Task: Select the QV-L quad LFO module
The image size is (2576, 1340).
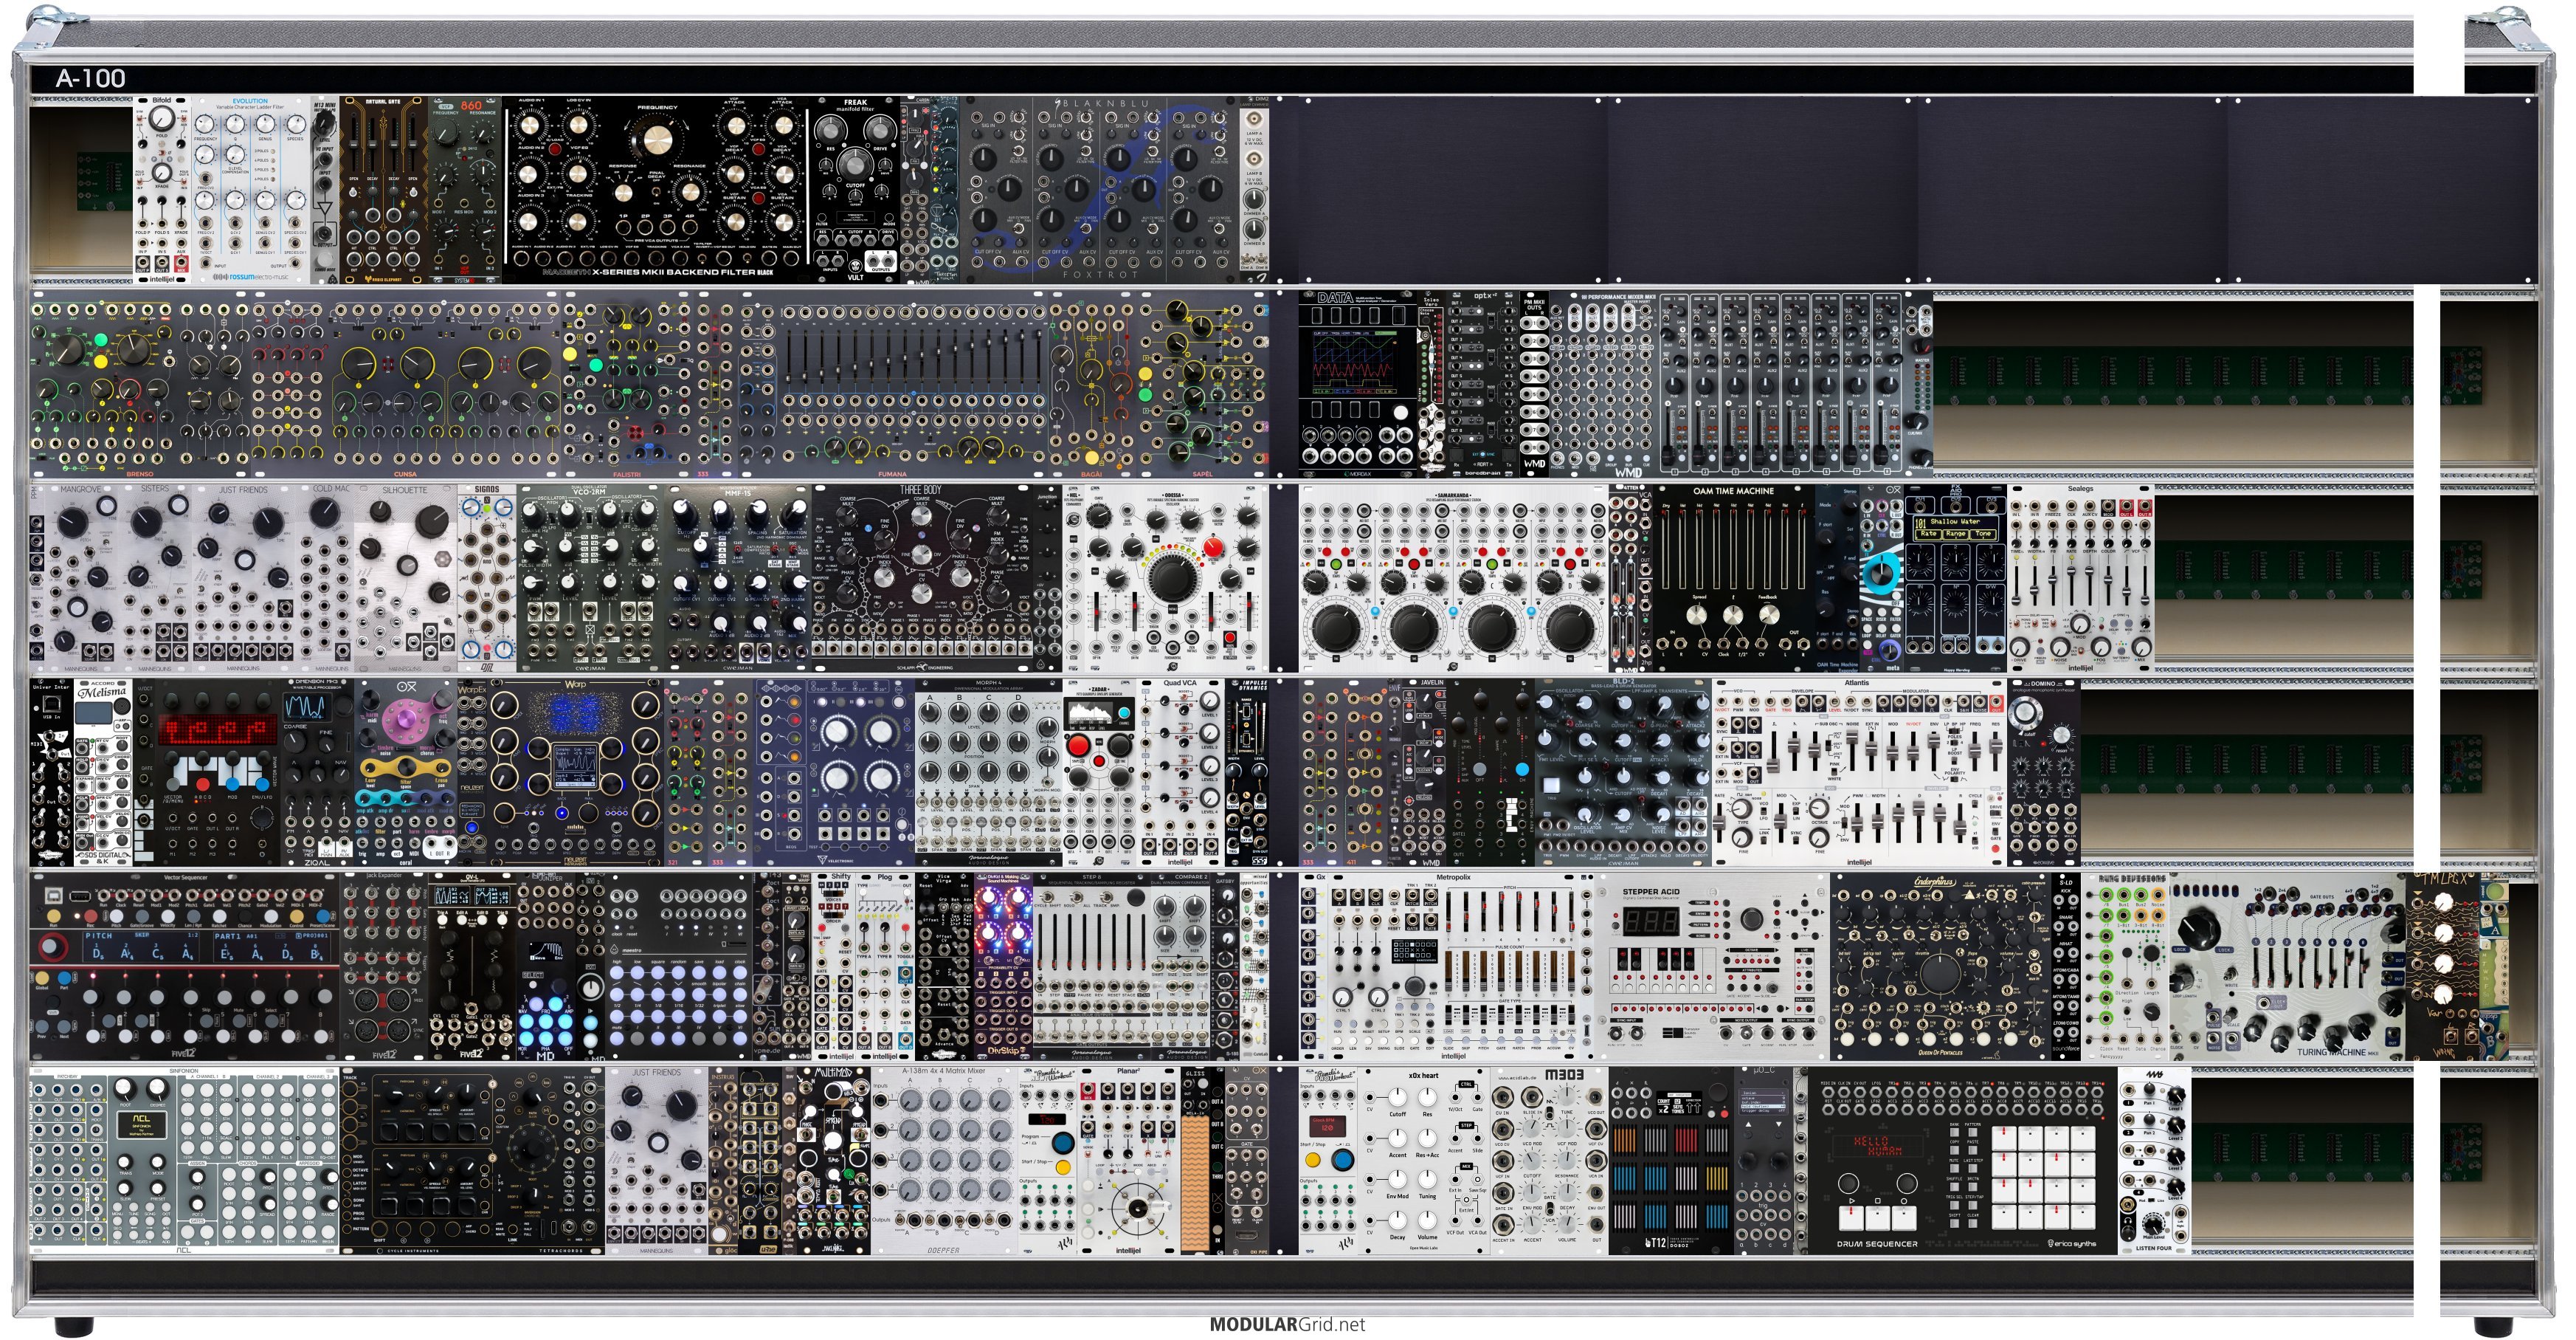Action: (x=473, y=966)
